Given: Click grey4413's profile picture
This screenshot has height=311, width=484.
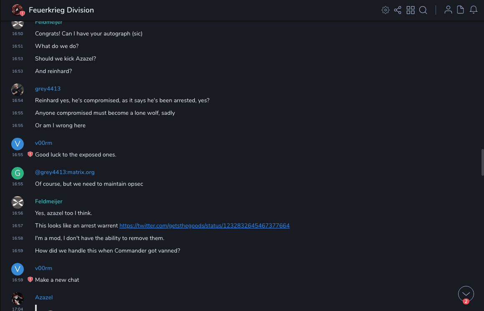Looking at the screenshot, I should tap(18, 89).
